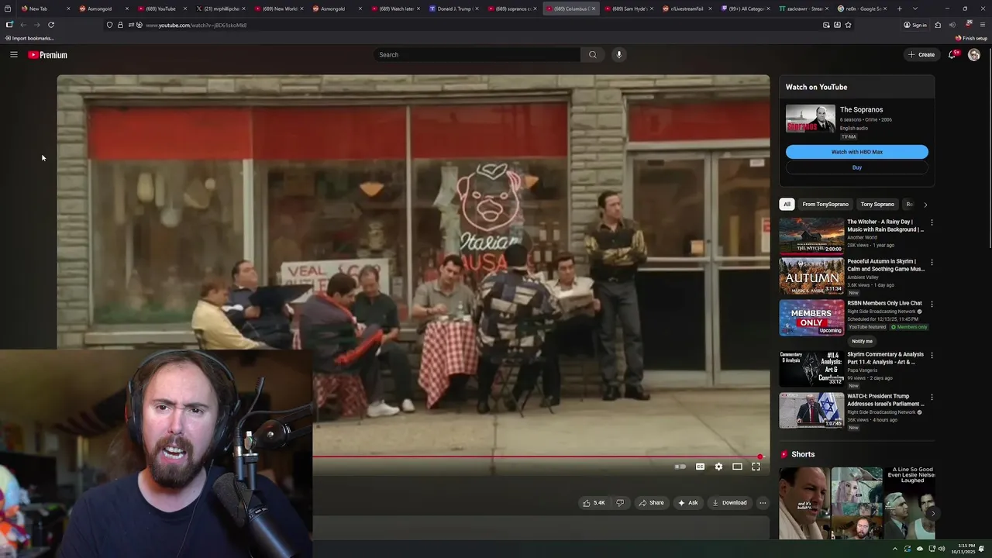Open Windows notification center icon
This screenshot has width=992, height=558.
tap(981, 549)
